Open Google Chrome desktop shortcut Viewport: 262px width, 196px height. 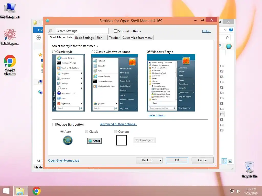coord(10,65)
